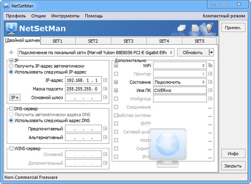251x184 pixels.
Task: Switch to the SET3 tab
Action: click(128, 41)
